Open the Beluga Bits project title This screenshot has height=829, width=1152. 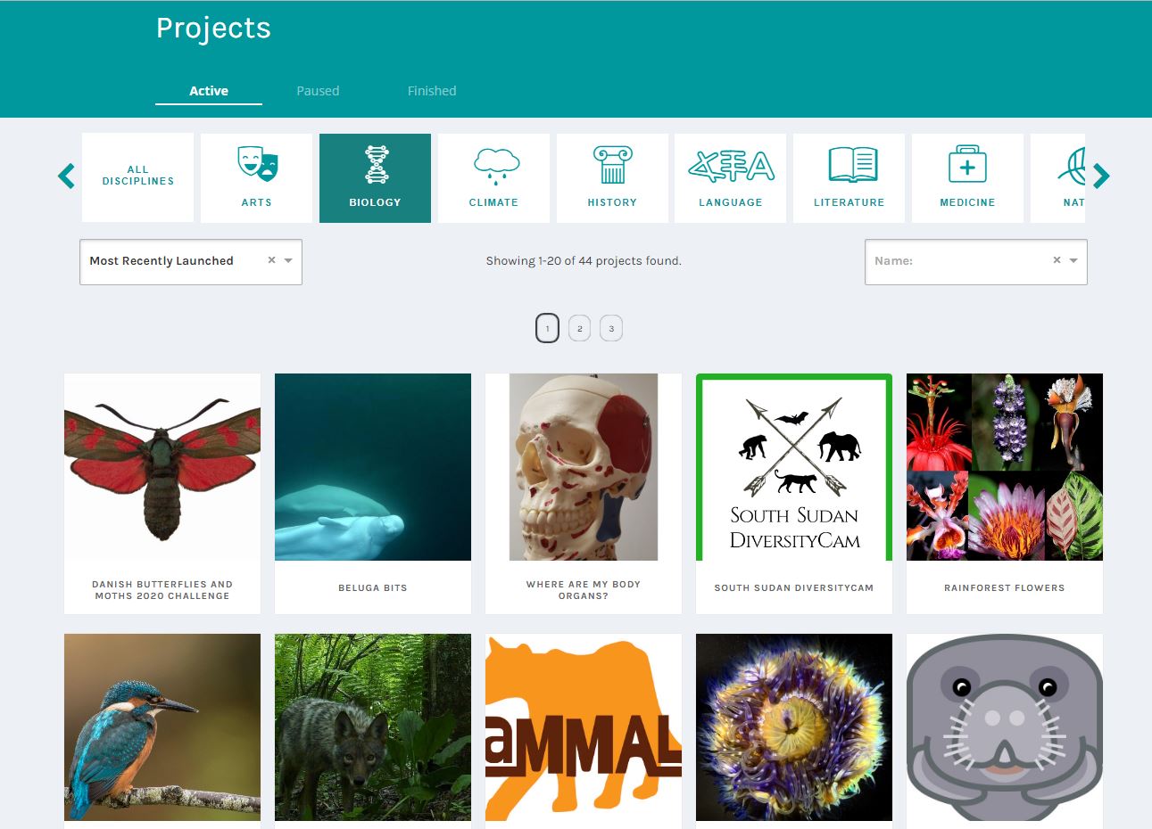(x=373, y=588)
